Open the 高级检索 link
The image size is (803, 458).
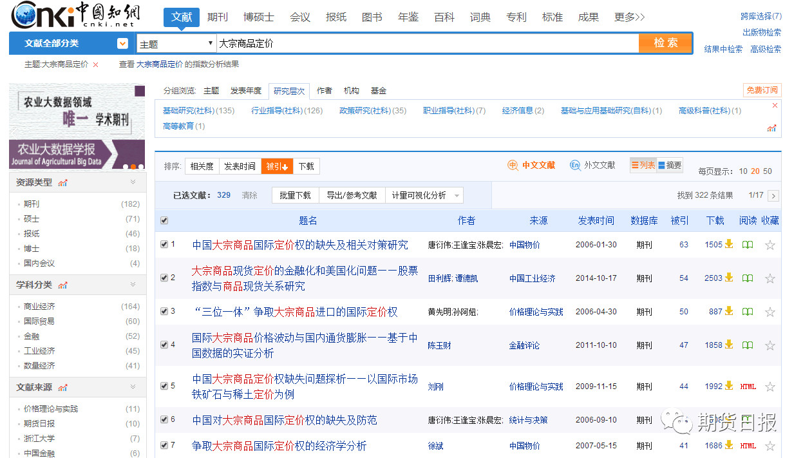(766, 49)
